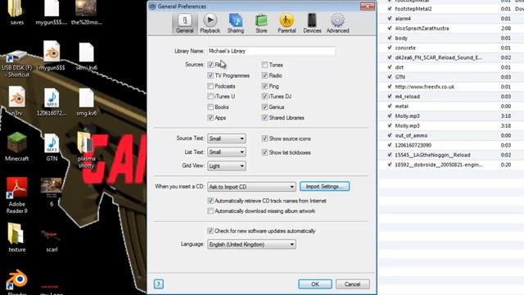Enable the Books source checkbox
524x295 pixels.
210,107
